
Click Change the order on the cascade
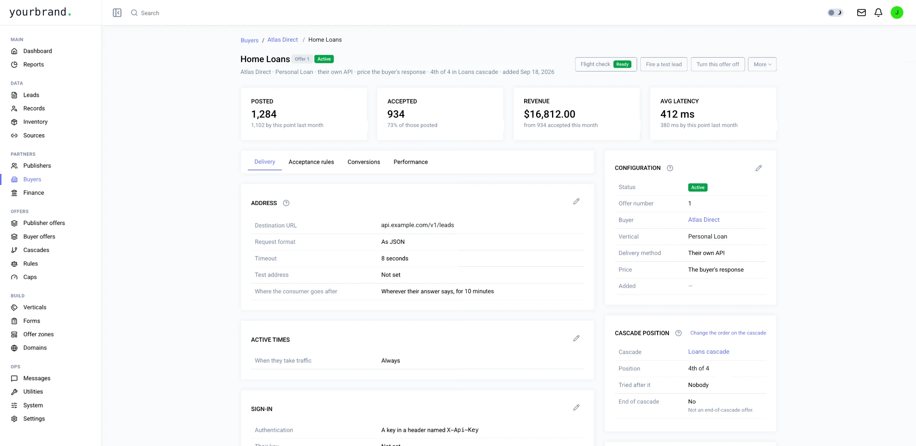tap(728, 333)
